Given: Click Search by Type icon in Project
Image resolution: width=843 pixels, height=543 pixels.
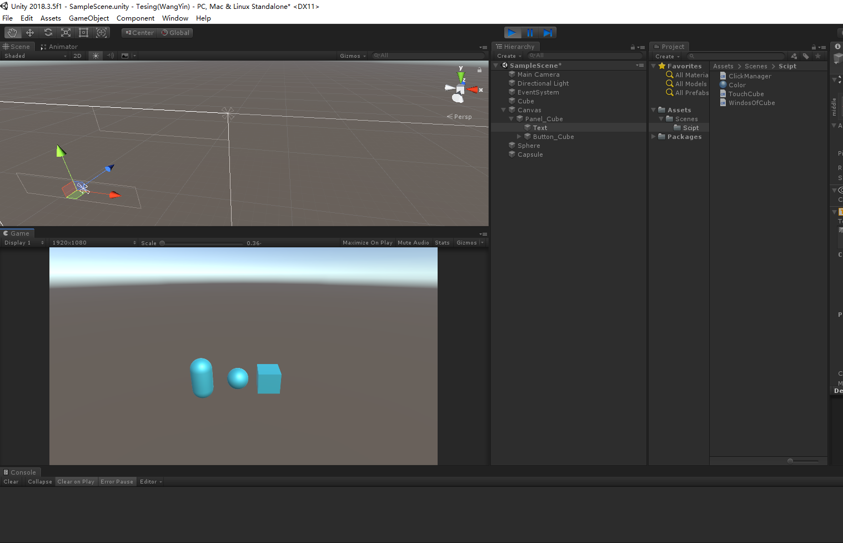Looking at the screenshot, I should (794, 56).
